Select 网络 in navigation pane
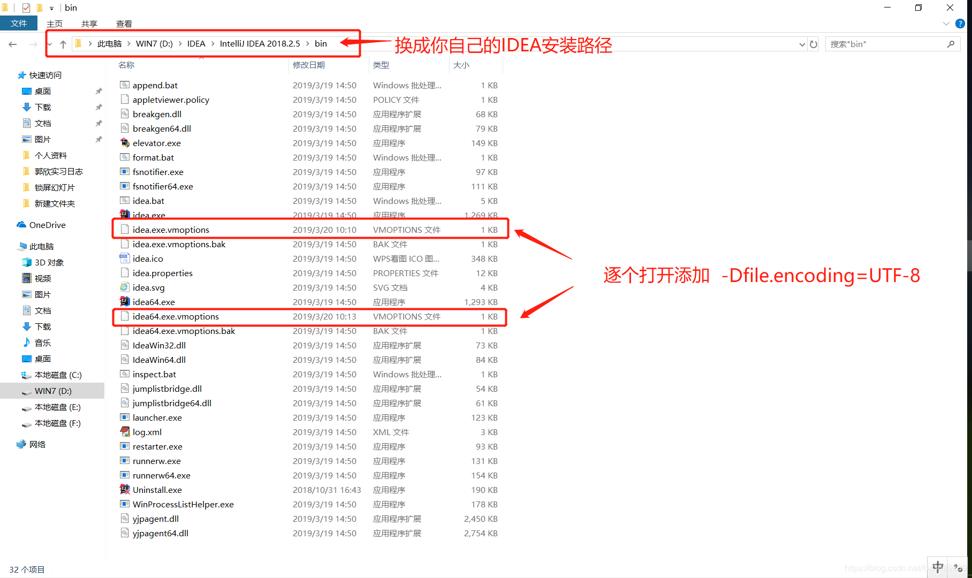The height and width of the screenshot is (578, 972). point(37,444)
